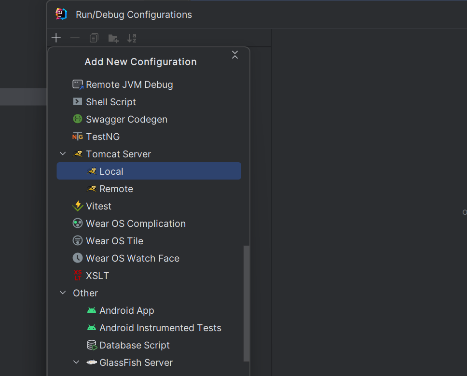Click the New Folder toolbar icon
Viewport: 467px width, 376px height.
pyautogui.click(x=113, y=39)
